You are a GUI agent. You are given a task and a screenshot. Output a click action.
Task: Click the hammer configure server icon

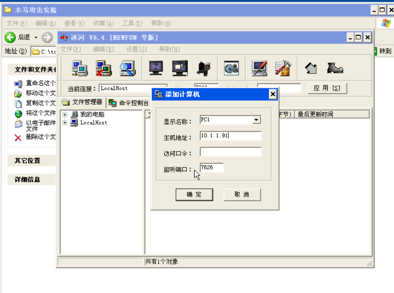tap(283, 68)
